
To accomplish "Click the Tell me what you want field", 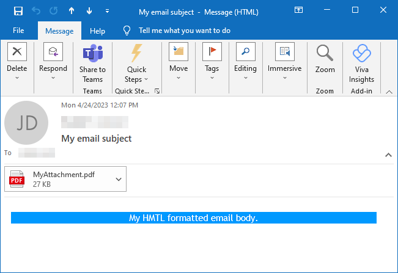I will (184, 31).
